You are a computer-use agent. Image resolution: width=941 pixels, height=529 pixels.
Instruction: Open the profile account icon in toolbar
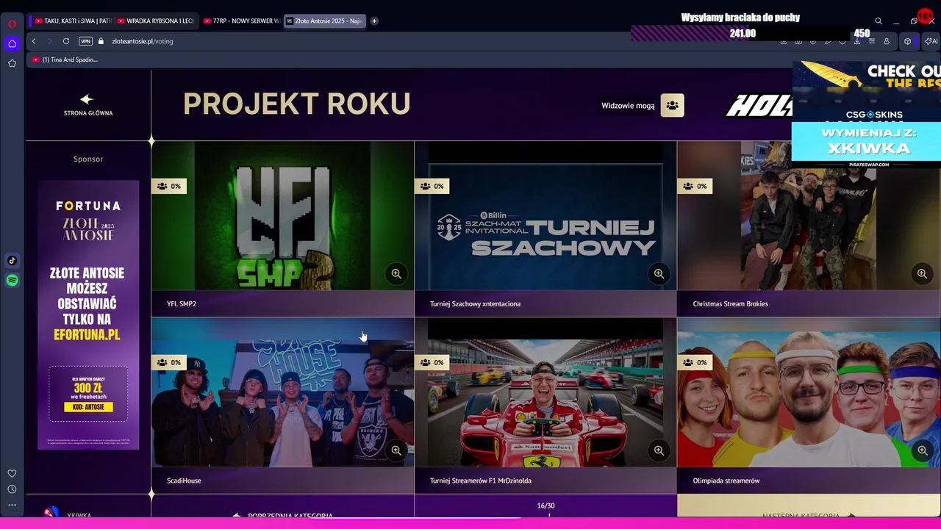(887, 41)
